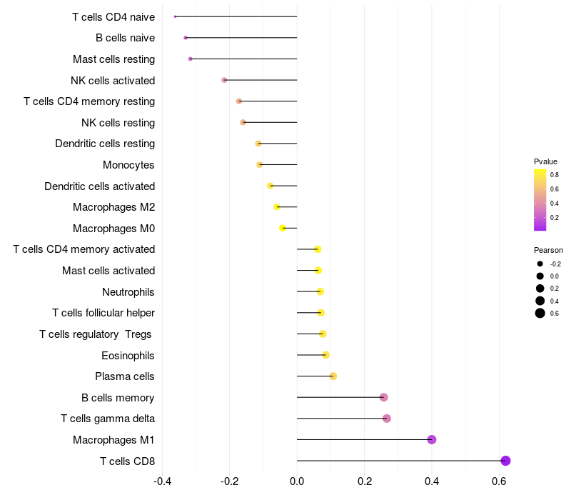This screenshot has width=571, height=500.
Task: Click the B cells naive data point
Action: click(x=186, y=38)
